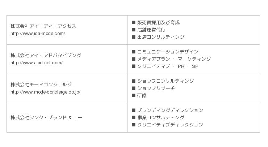Click the square bullet beside 店舗運営代行

point(133,30)
